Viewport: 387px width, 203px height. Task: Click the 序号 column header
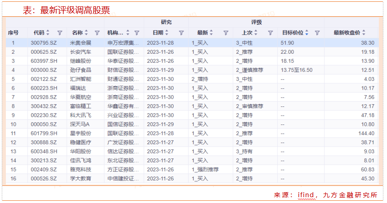(14, 33)
